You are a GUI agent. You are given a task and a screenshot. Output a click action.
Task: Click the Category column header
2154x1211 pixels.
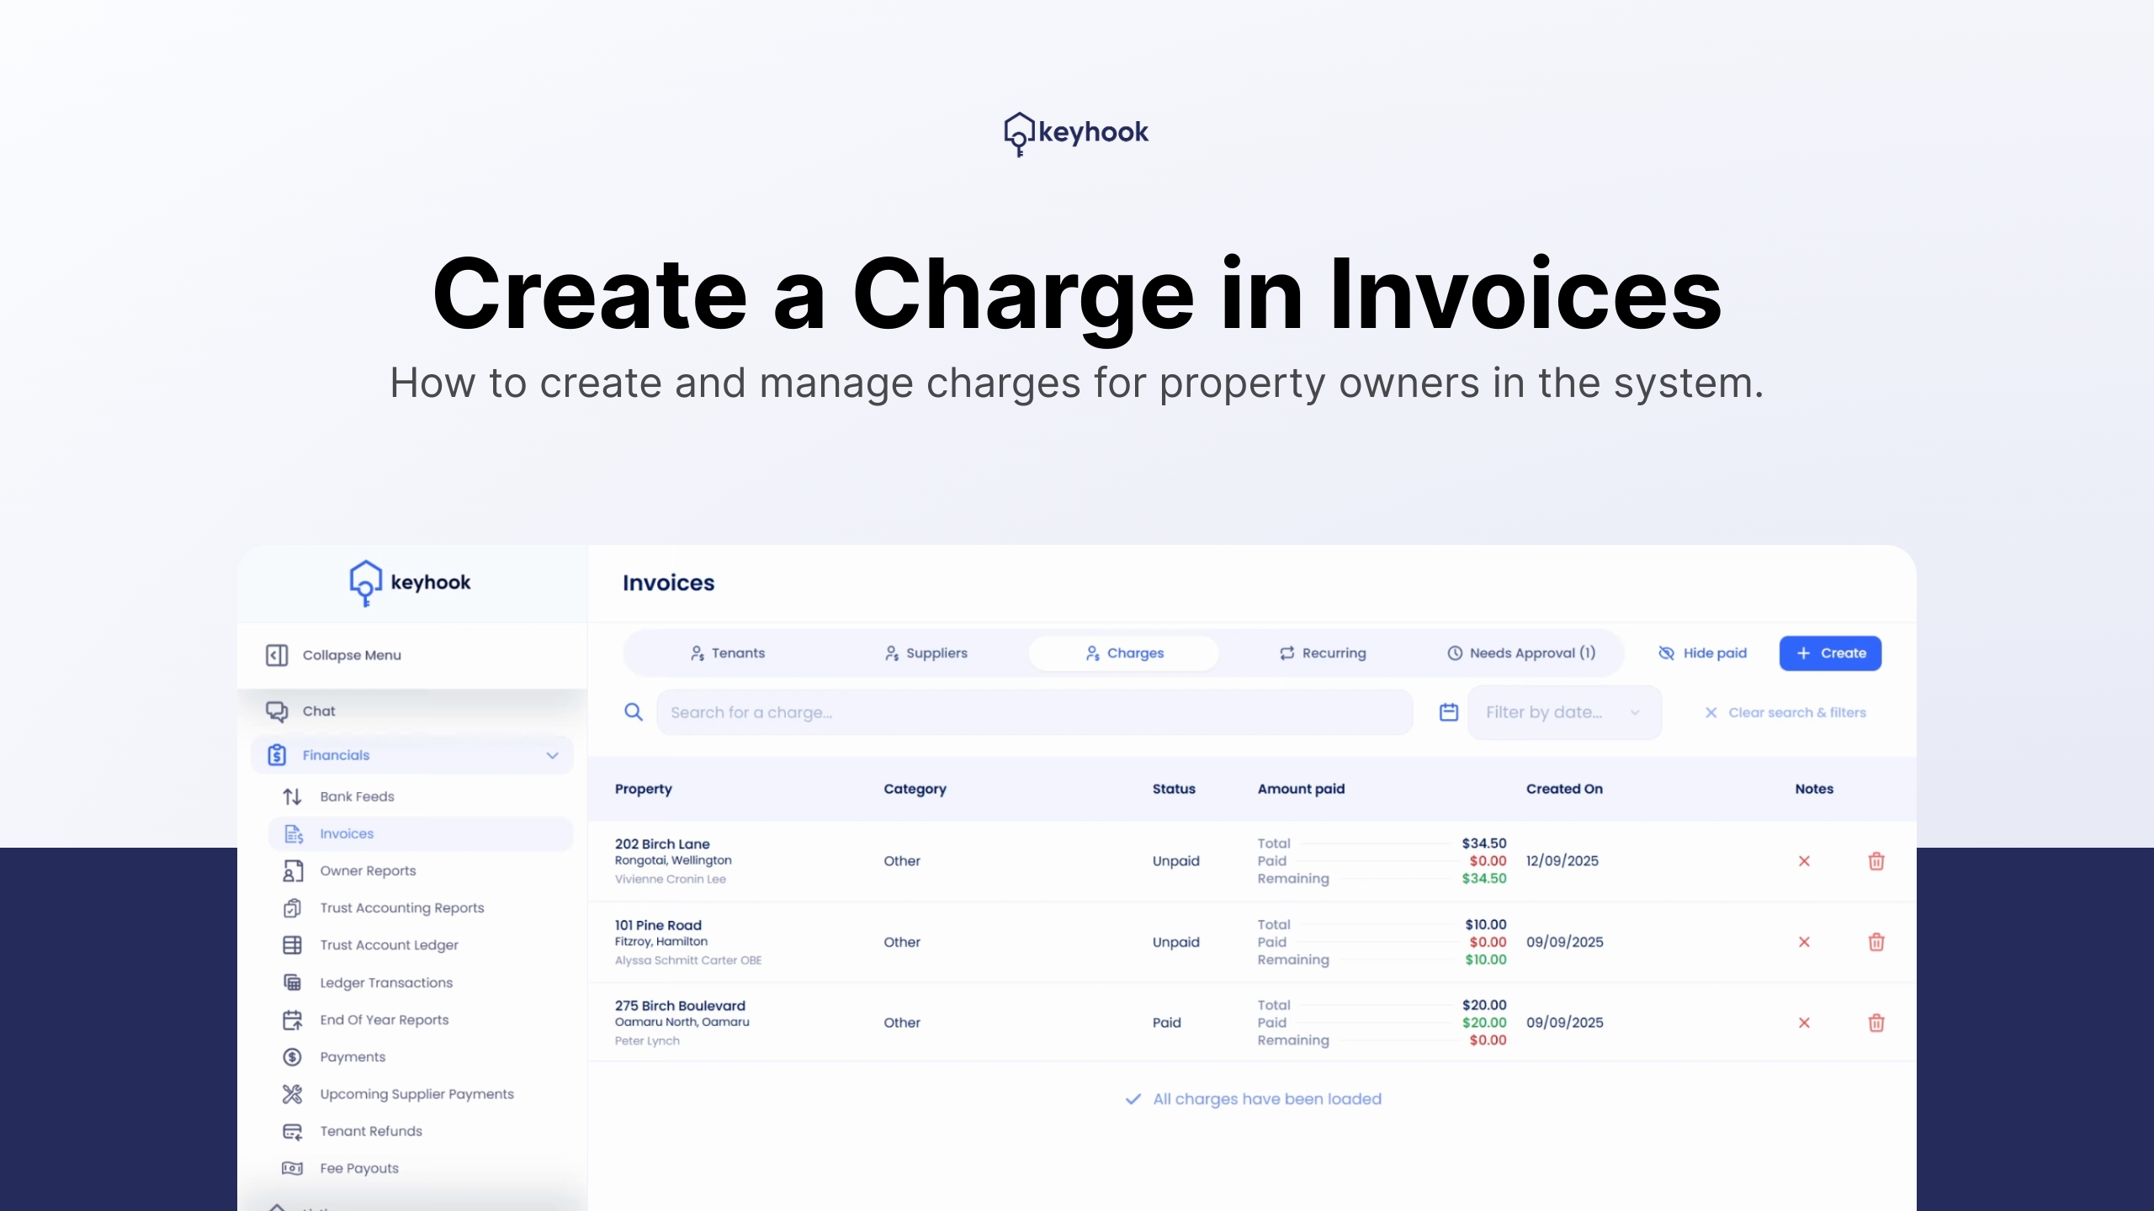pyautogui.click(x=915, y=789)
